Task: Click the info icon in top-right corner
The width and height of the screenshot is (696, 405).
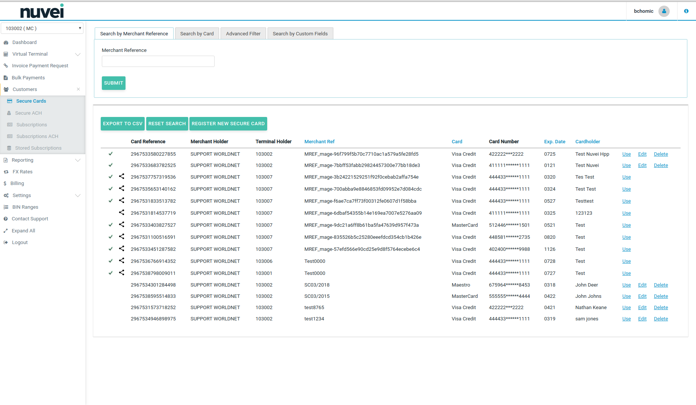Action: (x=686, y=11)
